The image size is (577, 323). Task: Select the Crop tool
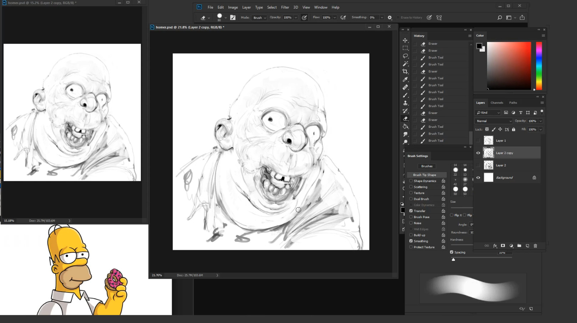pos(405,72)
